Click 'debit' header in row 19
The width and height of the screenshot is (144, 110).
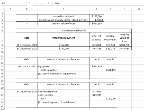pyautogui.click(x=97, y=84)
